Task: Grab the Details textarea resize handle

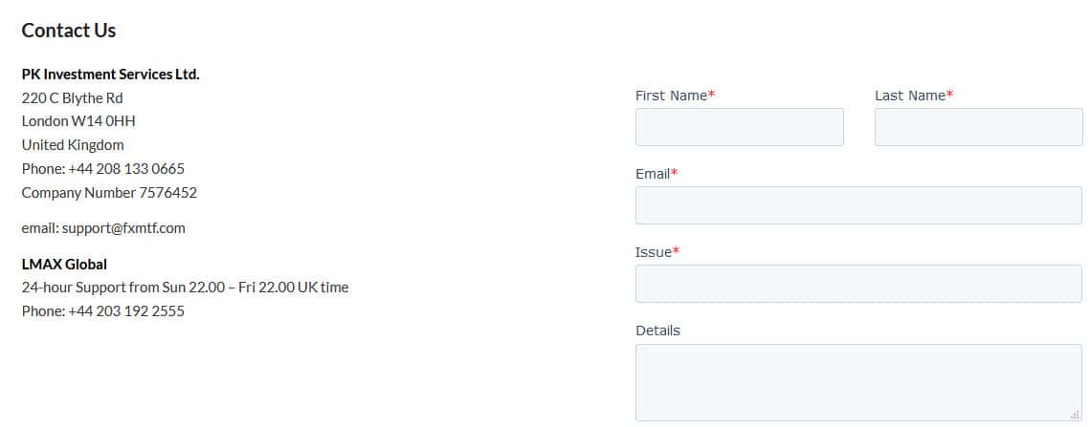Action: 1075,415
